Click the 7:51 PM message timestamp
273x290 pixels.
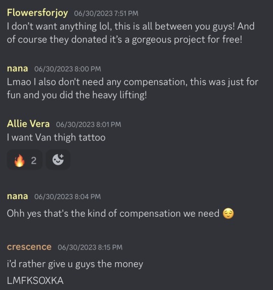pyautogui.click(x=106, y=14)
